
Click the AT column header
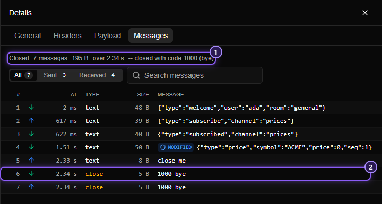pyautogui.click(x=74, y=95)
